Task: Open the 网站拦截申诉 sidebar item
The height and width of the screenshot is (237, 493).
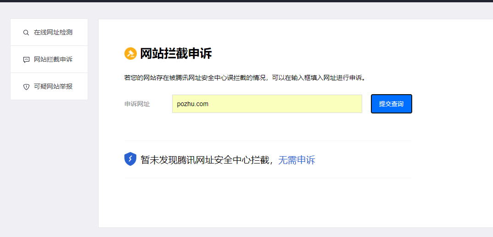Action: pyautogui.click(x=49, y=60)
